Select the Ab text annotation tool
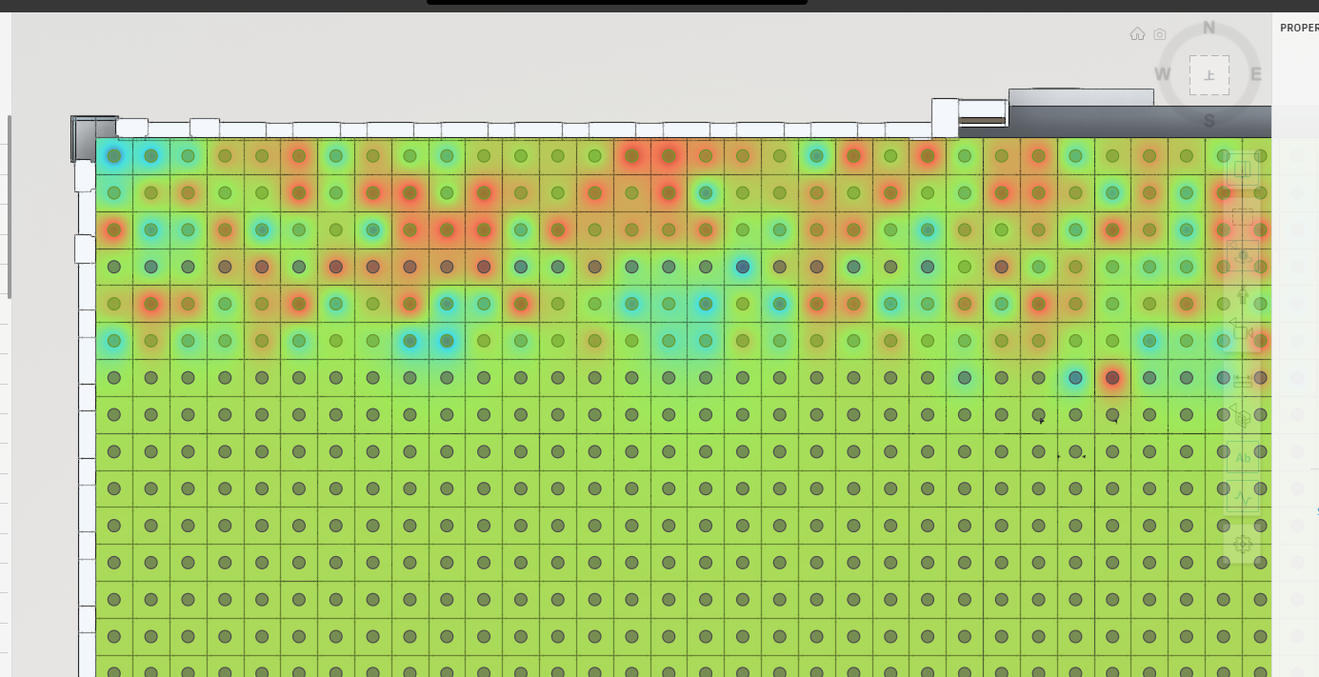This screenshot has height=677, width=1319. tap(1243, 458)
